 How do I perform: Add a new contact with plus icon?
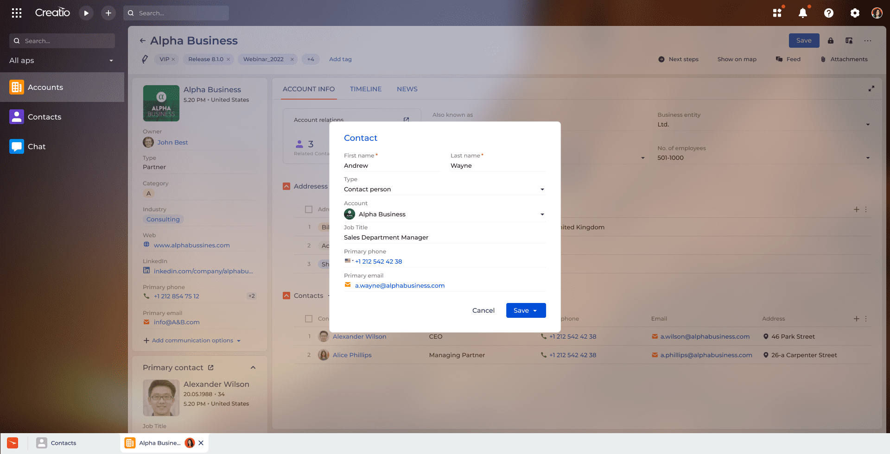click(x=857, y=319)
